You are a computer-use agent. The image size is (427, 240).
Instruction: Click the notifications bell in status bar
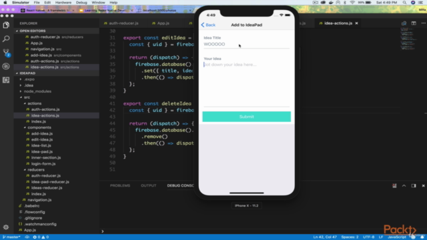(x=422, y=237)
